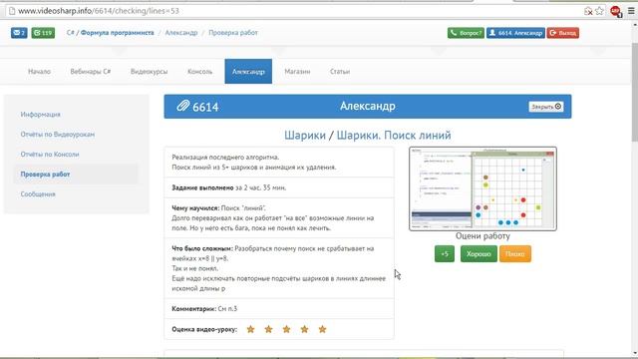
Task: Rate the work as Плохо
Action: coord(515,253)
